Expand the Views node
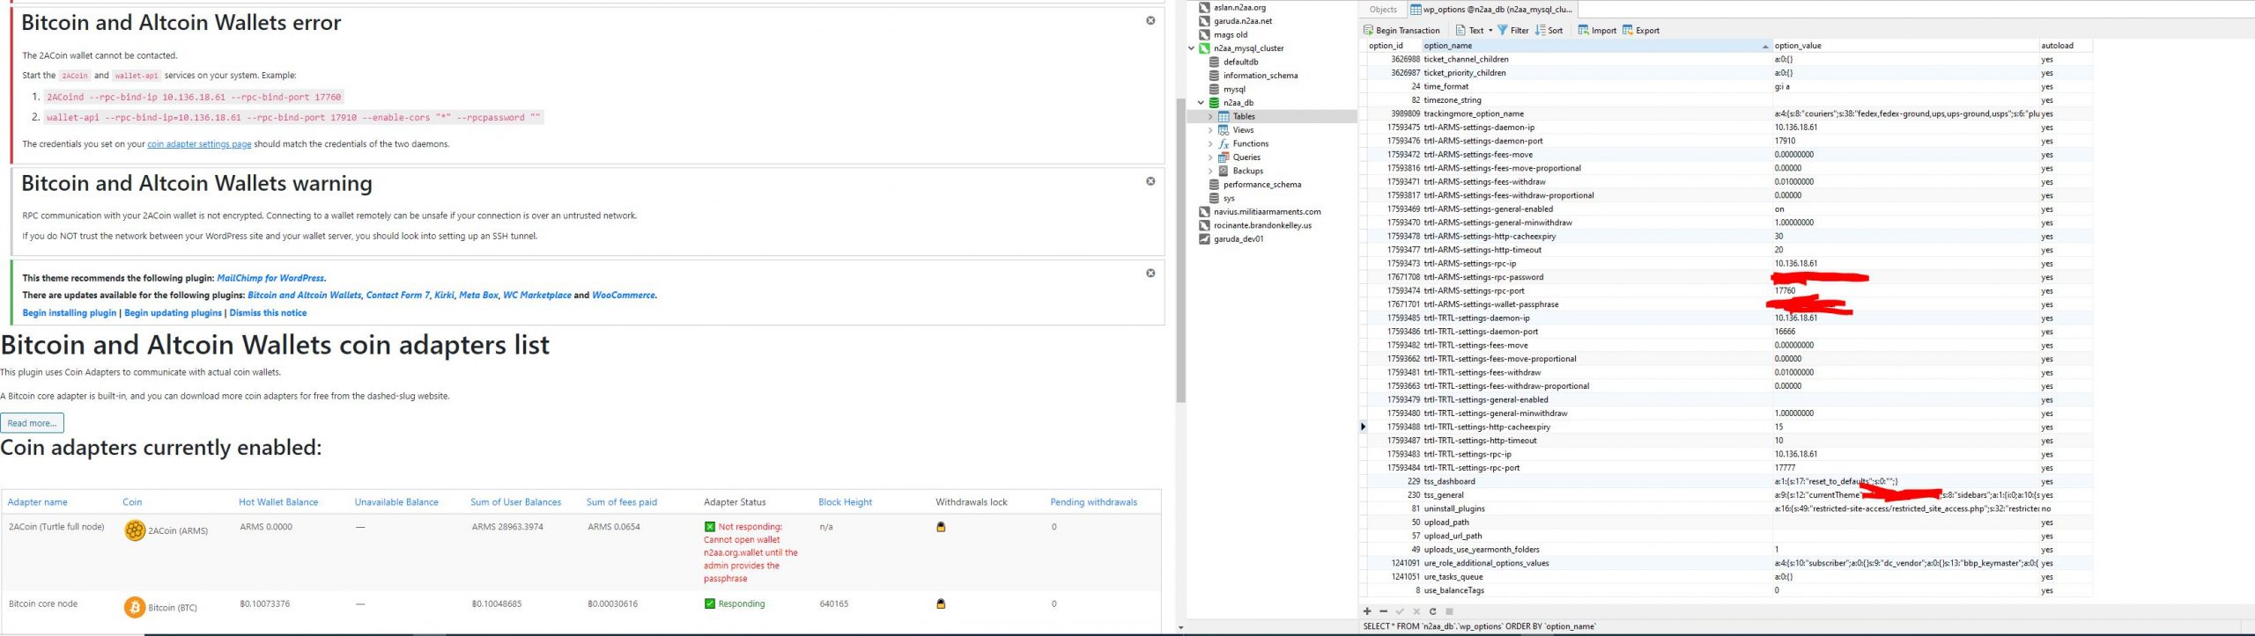This screenshot has width=2255, height=636. (1210, 130)
